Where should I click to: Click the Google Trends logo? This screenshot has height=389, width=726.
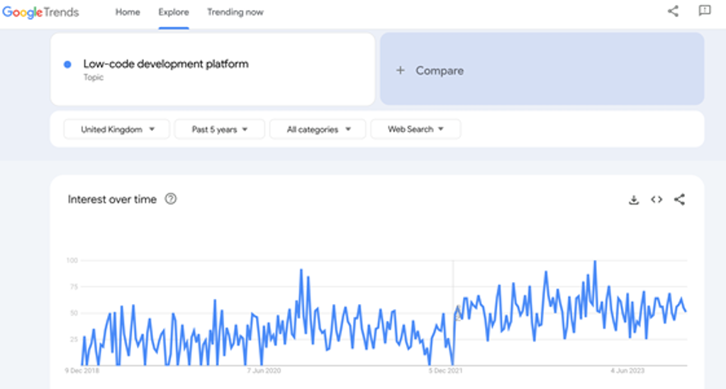(40, 12)
